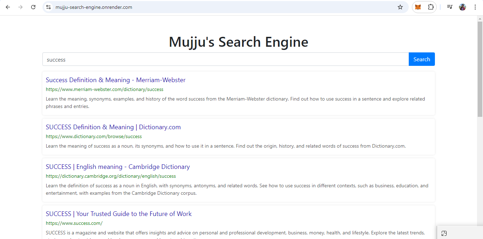Open the media control icon
This screenshot has width=483, height=239.
(450, 7)
